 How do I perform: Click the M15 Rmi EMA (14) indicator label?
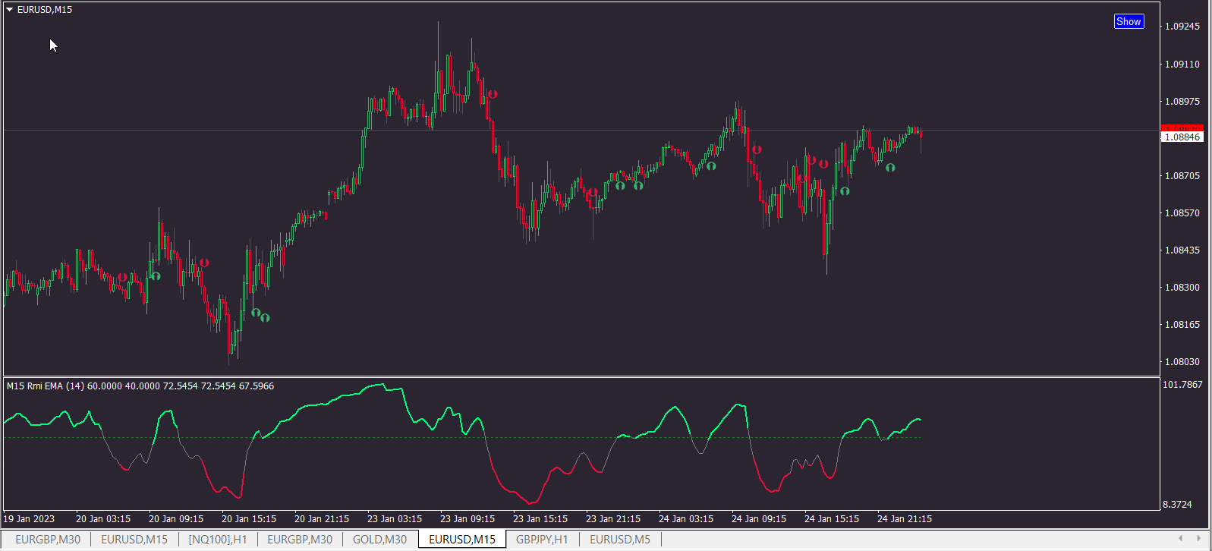[x=46, y=386]
